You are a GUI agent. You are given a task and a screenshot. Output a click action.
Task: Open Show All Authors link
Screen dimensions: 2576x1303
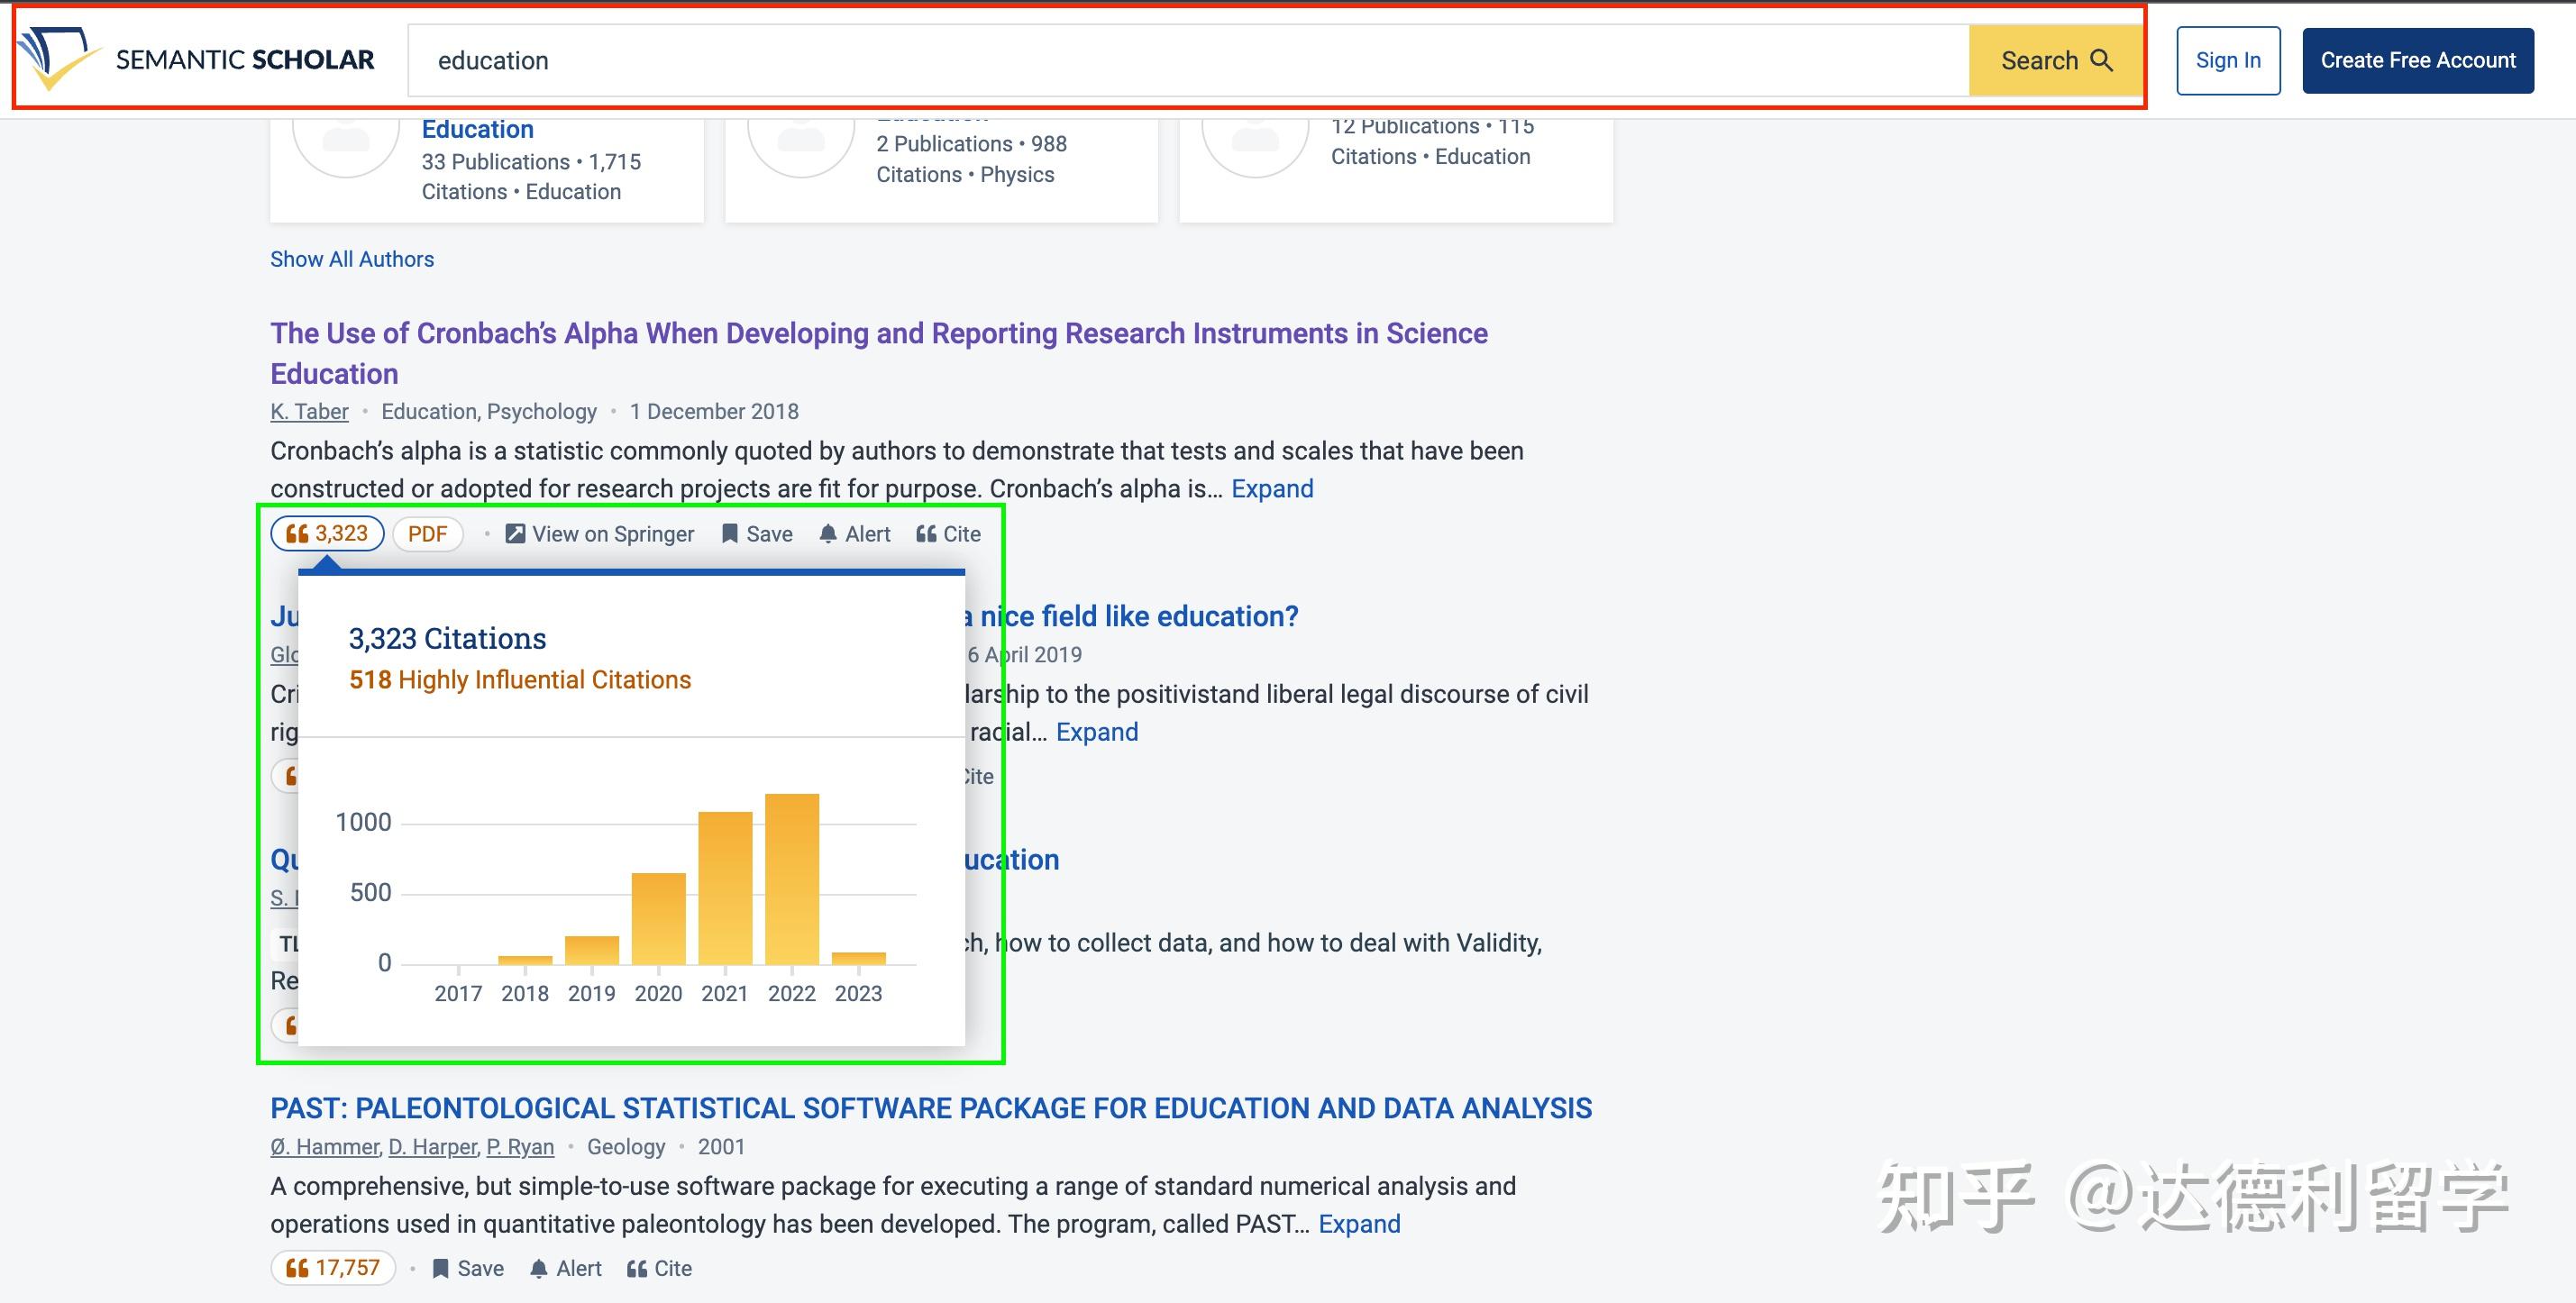tap(352, 259)
